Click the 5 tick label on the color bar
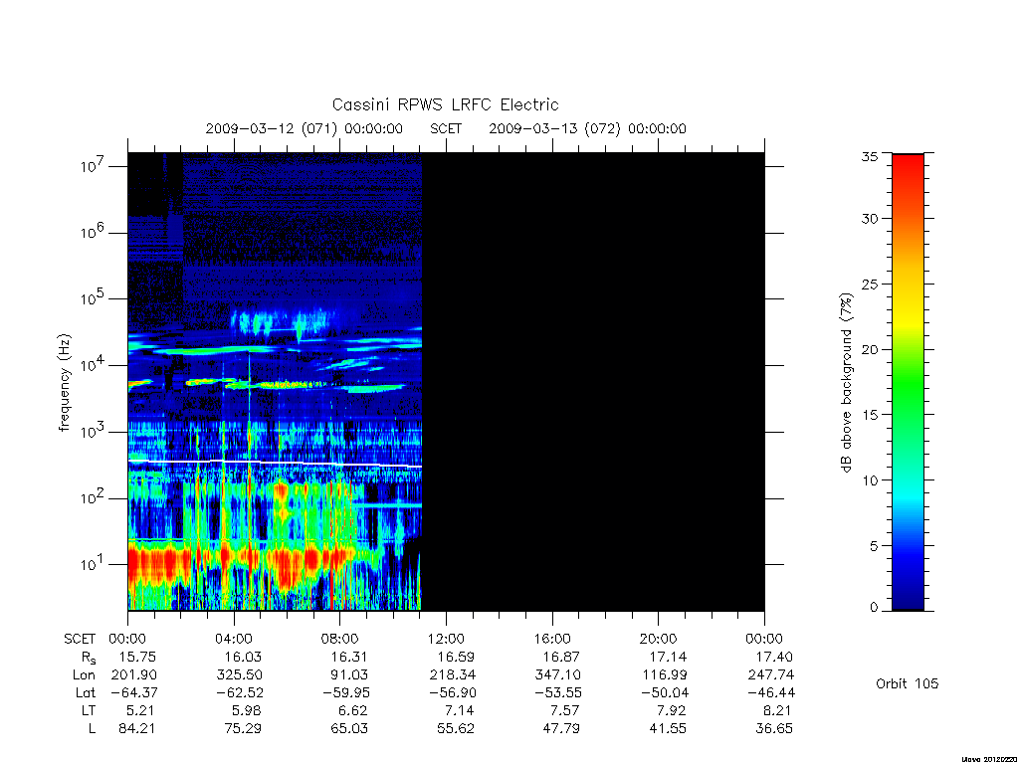Screen dimensions: 1019x764 pyautogui.click(x=874, y=546)
